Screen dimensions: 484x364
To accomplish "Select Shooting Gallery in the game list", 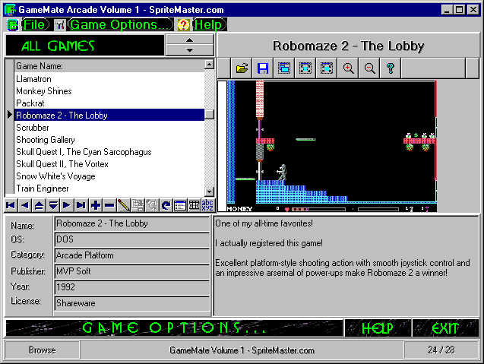I will coord(109,140).
